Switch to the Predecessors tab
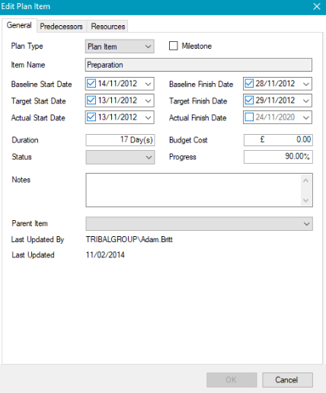This screenshot has width=326, height=393. pyautogui.click(x=61, y=27)
